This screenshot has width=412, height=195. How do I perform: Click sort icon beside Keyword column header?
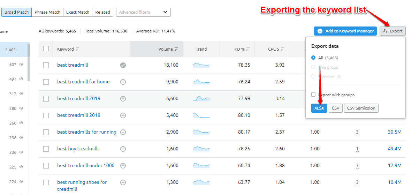click(x=77, y=49)
